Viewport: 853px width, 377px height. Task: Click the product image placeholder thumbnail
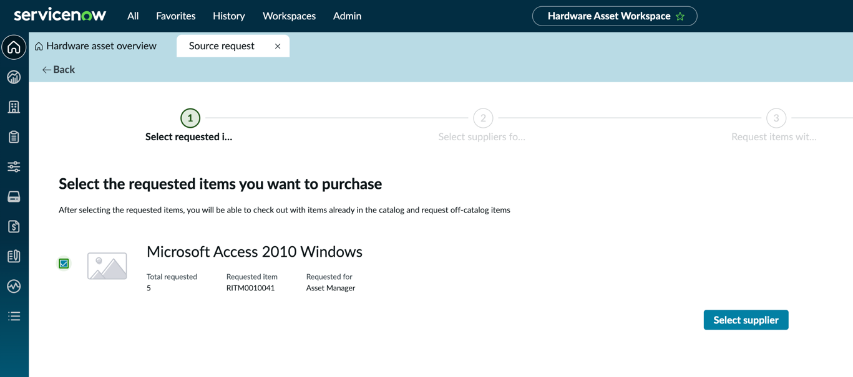pyautogui.click(x=107, y=266)
